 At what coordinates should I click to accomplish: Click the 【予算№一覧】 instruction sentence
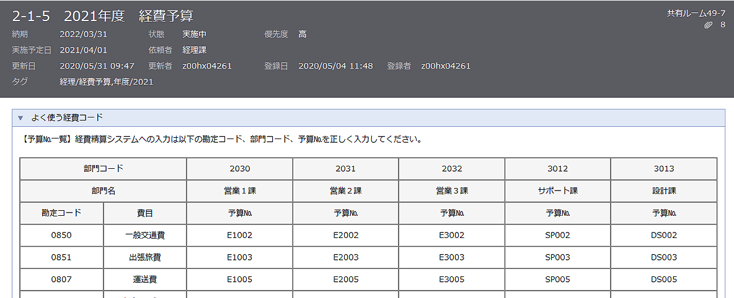click(x=221, y=139)
